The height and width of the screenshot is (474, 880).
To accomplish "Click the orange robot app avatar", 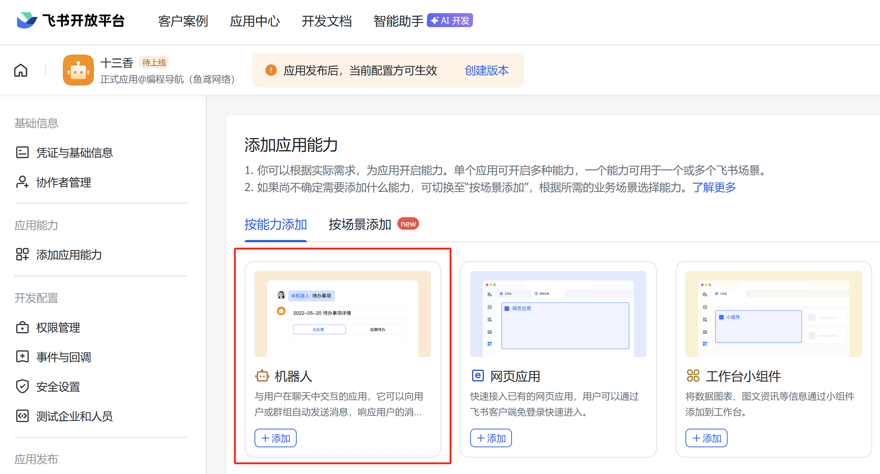I will tap(78, 70).
